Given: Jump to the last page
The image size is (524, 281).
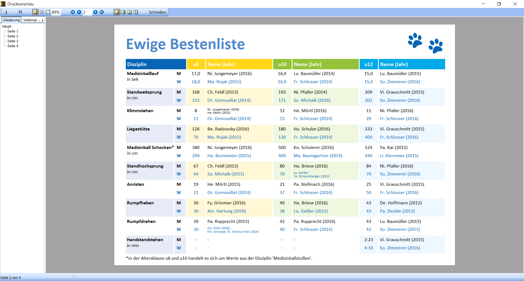Looking at the screenshot, I should point(102,12).
